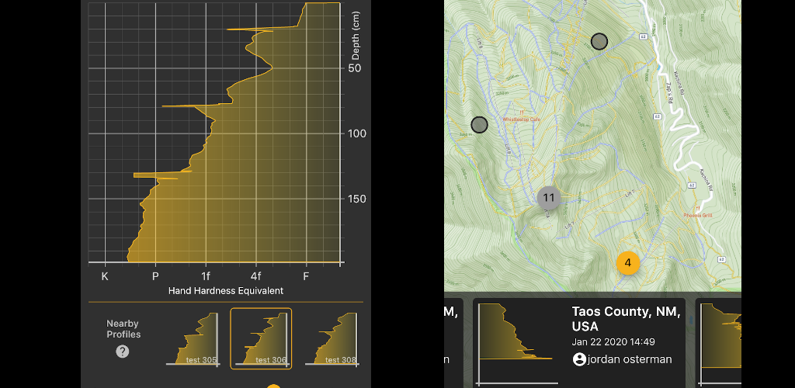
Task: Click the gray cluster marker labeled 11
Action: pyautogui.click(x=549, y=197)
